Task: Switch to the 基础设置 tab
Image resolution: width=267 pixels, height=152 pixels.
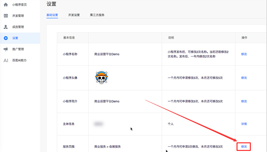Action: pos(52,15)
